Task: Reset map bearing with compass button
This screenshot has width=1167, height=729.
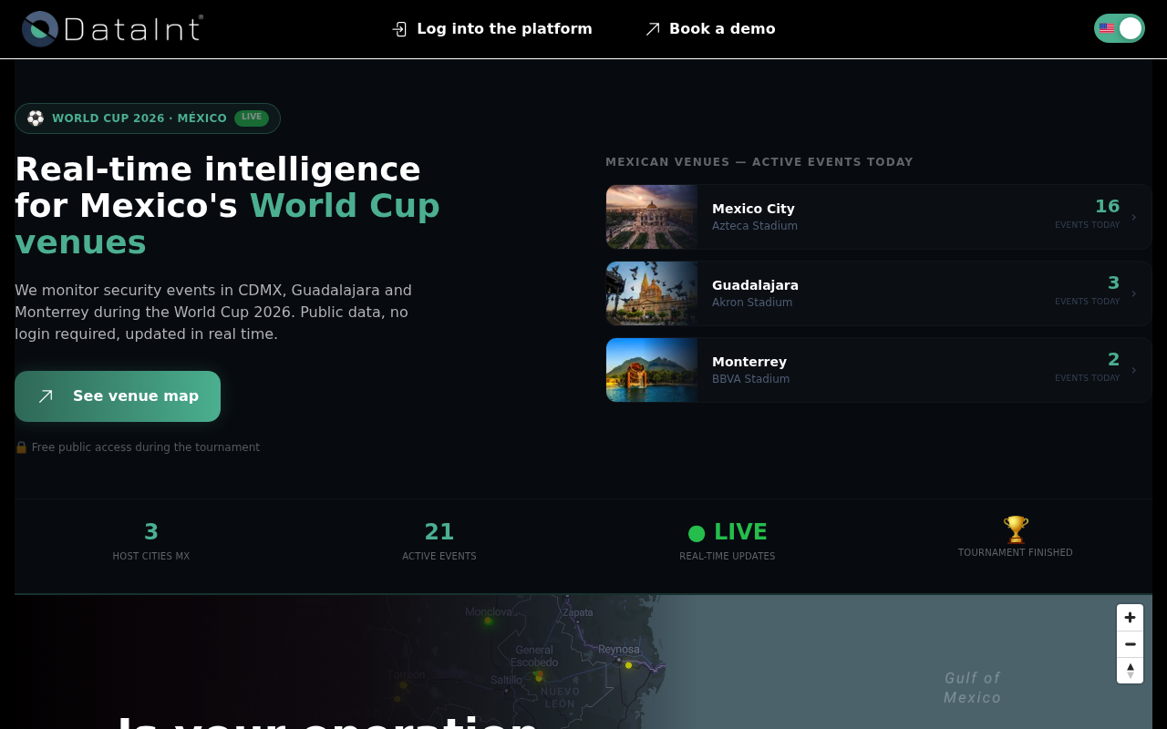Action: coord(1130,671)
